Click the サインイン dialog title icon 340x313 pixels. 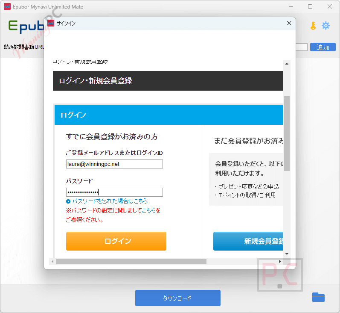pos(51,23)
